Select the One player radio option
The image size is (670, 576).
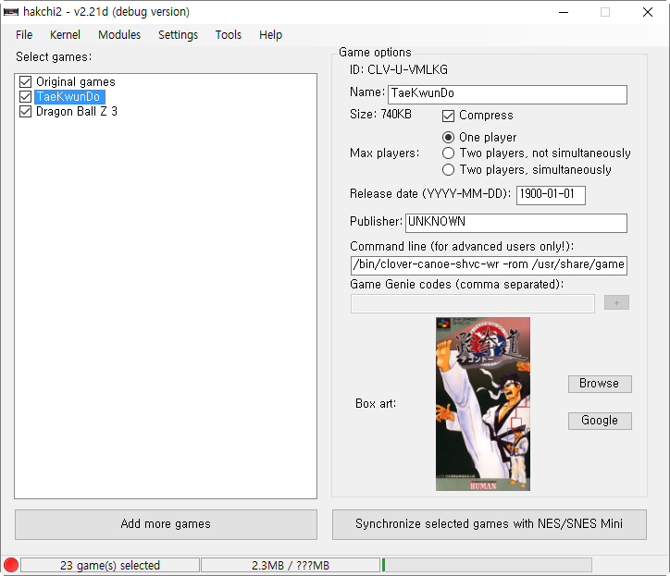coord(448,137)
